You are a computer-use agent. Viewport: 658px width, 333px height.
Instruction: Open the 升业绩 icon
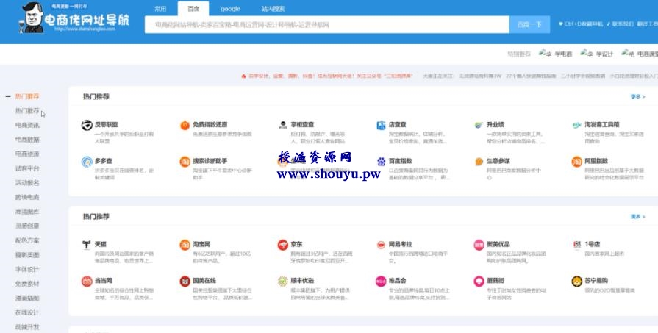(x=479, y=125)
